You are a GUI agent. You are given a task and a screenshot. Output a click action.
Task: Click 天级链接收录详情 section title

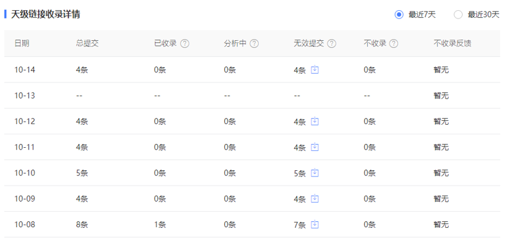(x=45, y=14)
